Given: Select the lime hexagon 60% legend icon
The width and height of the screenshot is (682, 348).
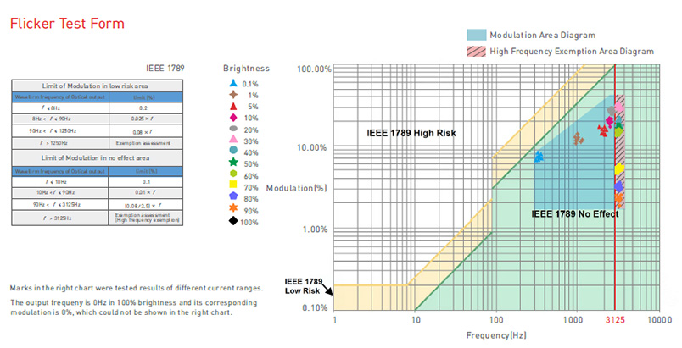Looking at the screenshot, I should point(233,174).
